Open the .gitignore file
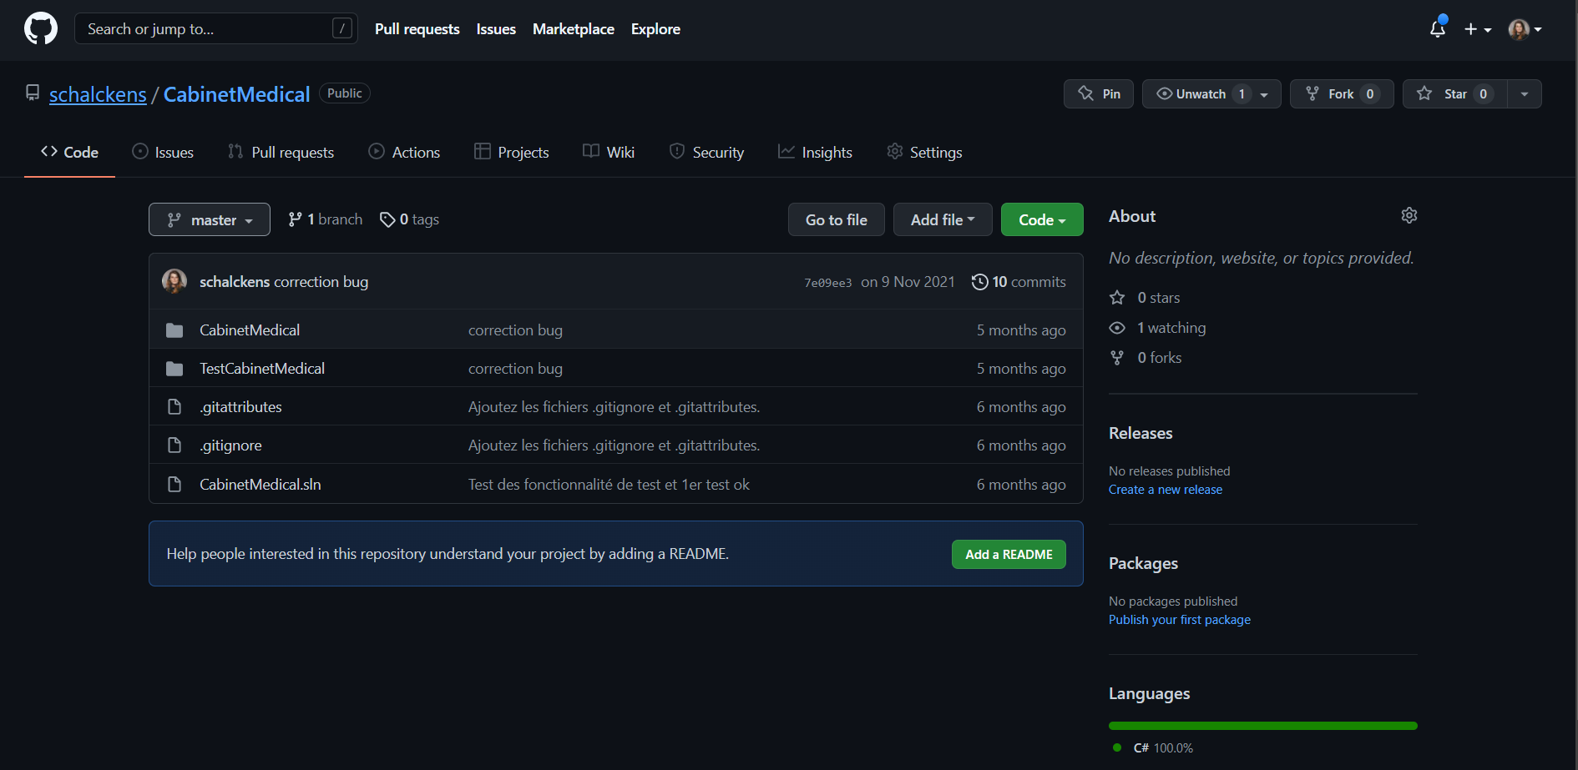The height and width of the screenshot is (770, 1578). click(x=230, y=445)
